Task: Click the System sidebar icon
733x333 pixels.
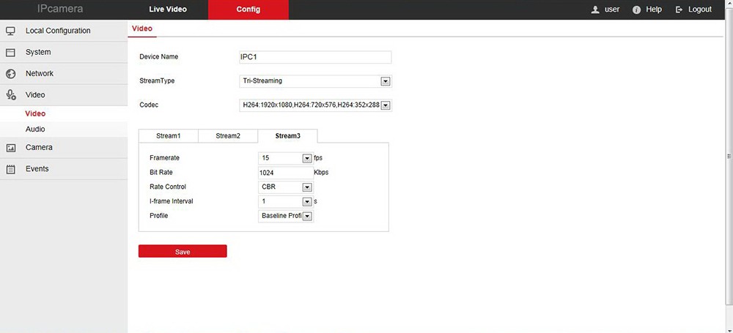Action: 11,53
